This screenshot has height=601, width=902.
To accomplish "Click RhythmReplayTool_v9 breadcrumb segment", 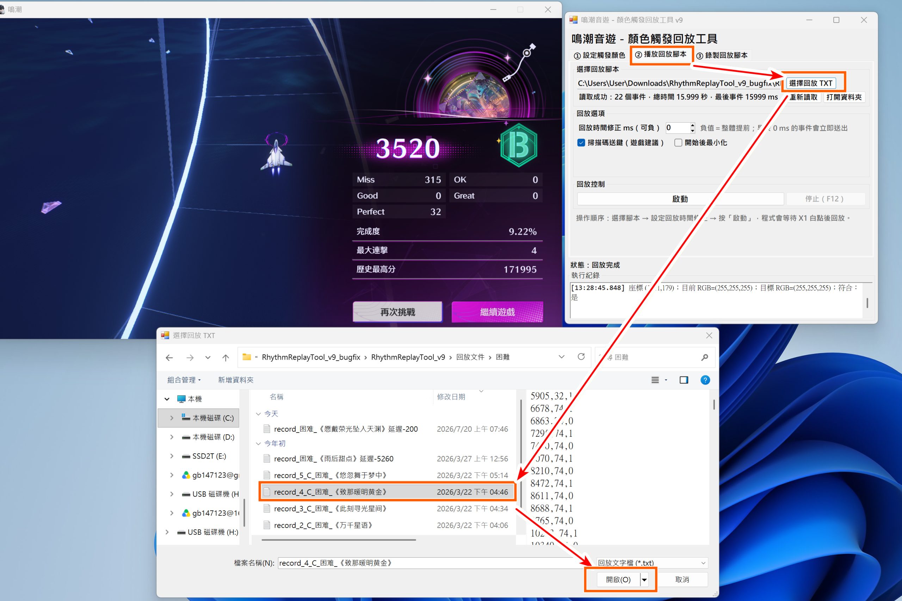I will coord(408,357).
